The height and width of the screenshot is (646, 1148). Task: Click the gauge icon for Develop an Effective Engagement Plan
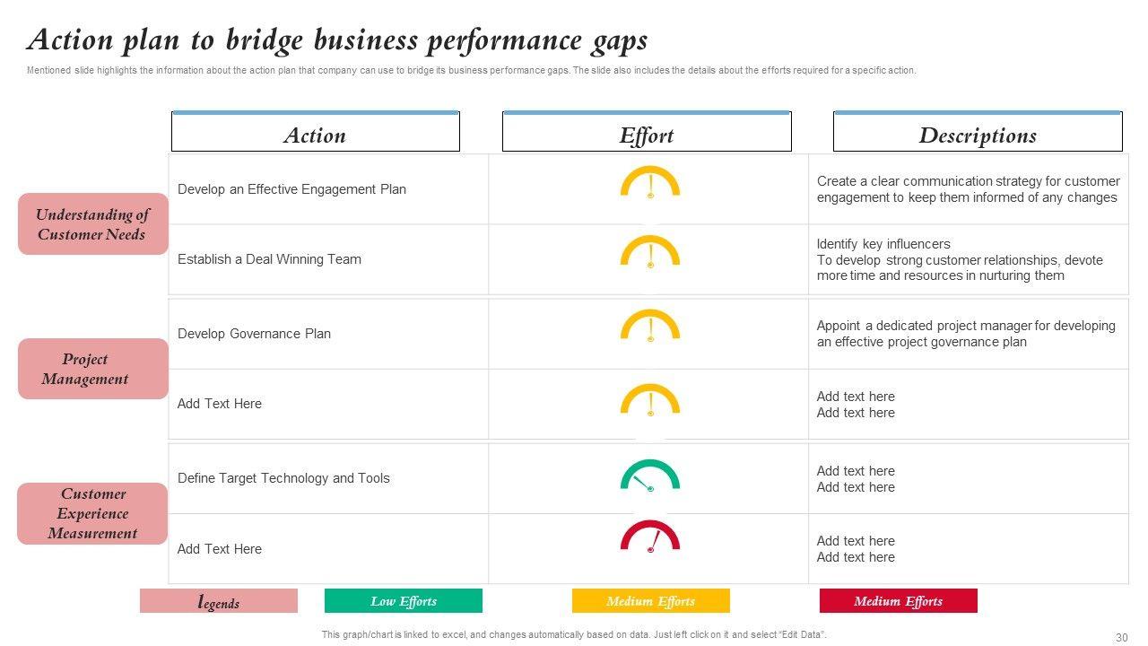point(650,182)
